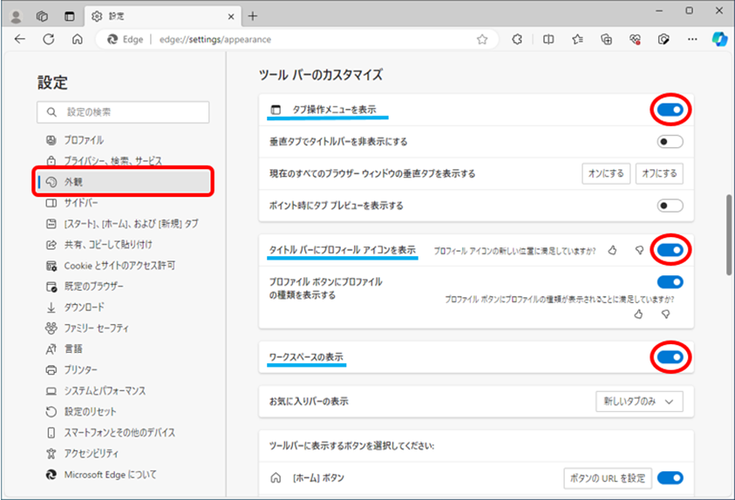
Task: Select プロファイル in settings sidebar
Action: point(123,140)
